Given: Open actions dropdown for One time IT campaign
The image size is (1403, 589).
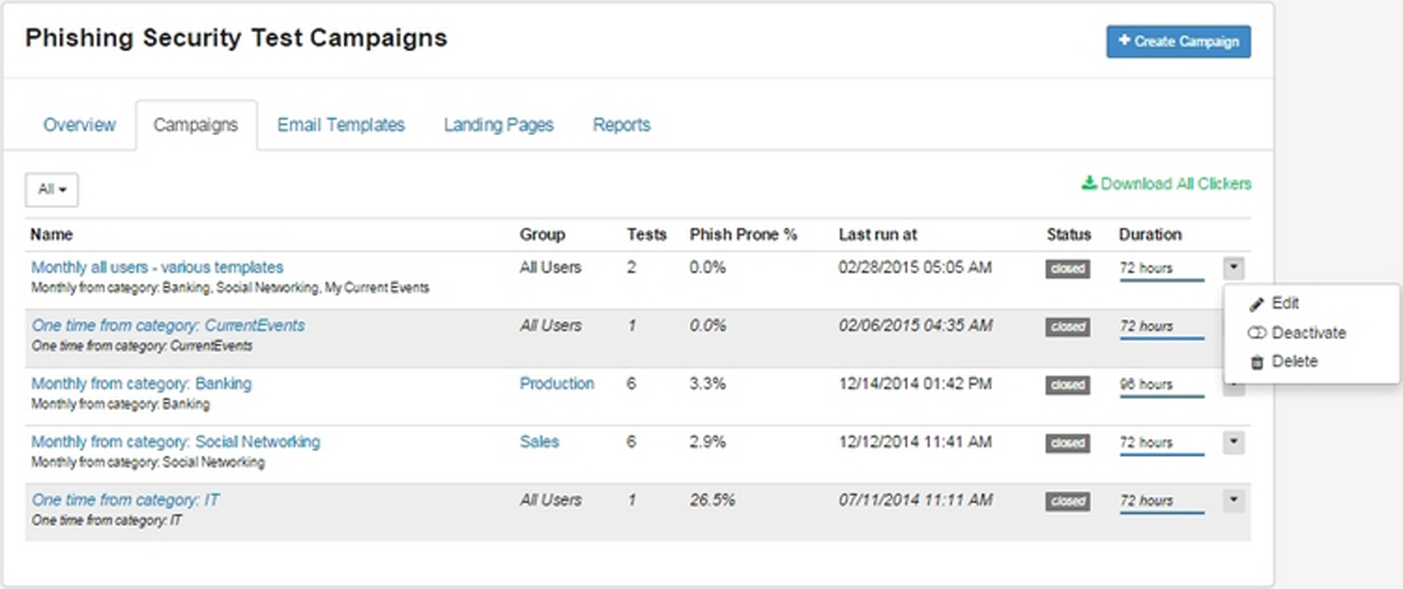Looking at the screenshot, I should click(x=1233, y=500).
